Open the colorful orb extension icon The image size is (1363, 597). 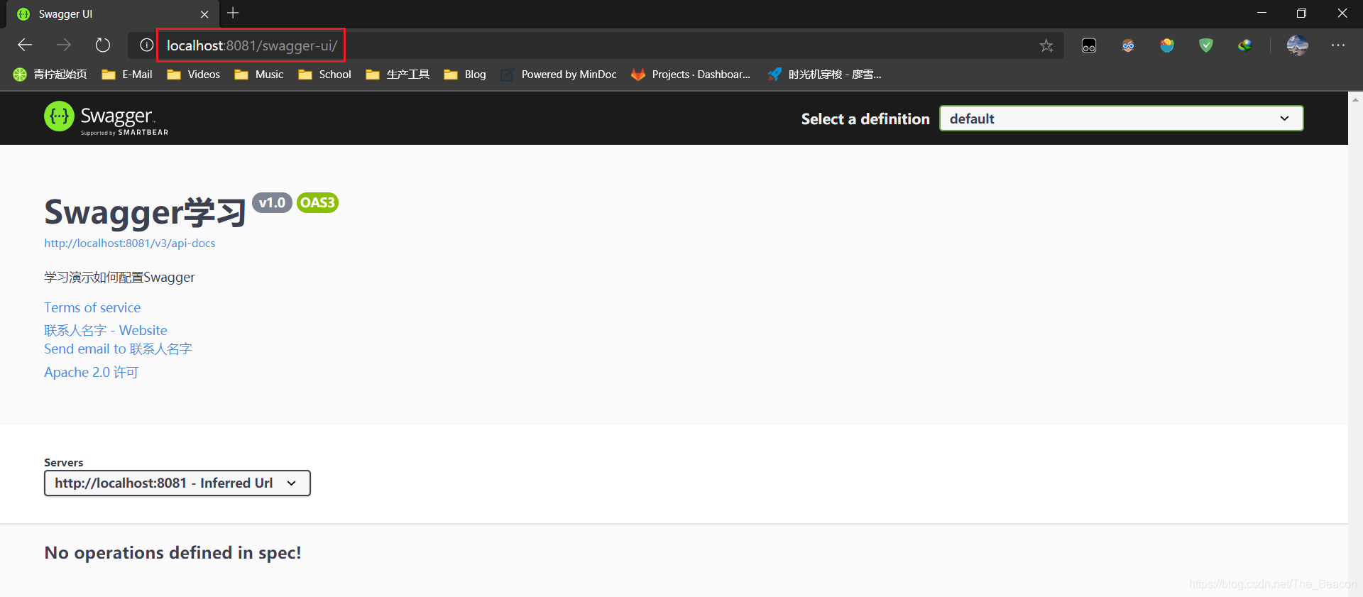tap(1167, 46)
